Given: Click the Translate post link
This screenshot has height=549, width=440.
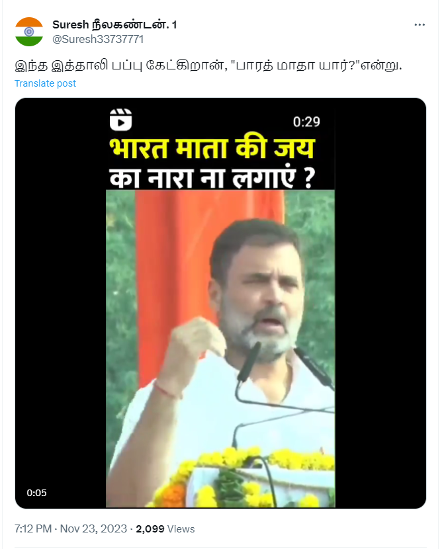Looking at the screenshot, I should (x=45, y=83).
